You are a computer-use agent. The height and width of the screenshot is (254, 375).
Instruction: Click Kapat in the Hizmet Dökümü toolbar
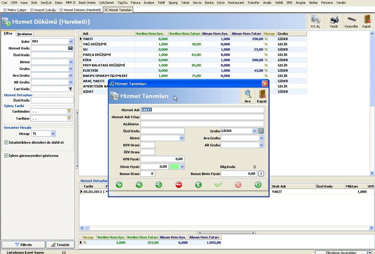click(x=367, y=22)
